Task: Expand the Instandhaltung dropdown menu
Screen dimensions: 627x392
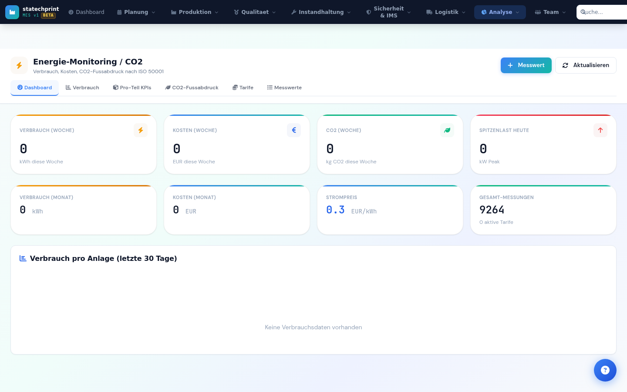Action: click(321, 12)
